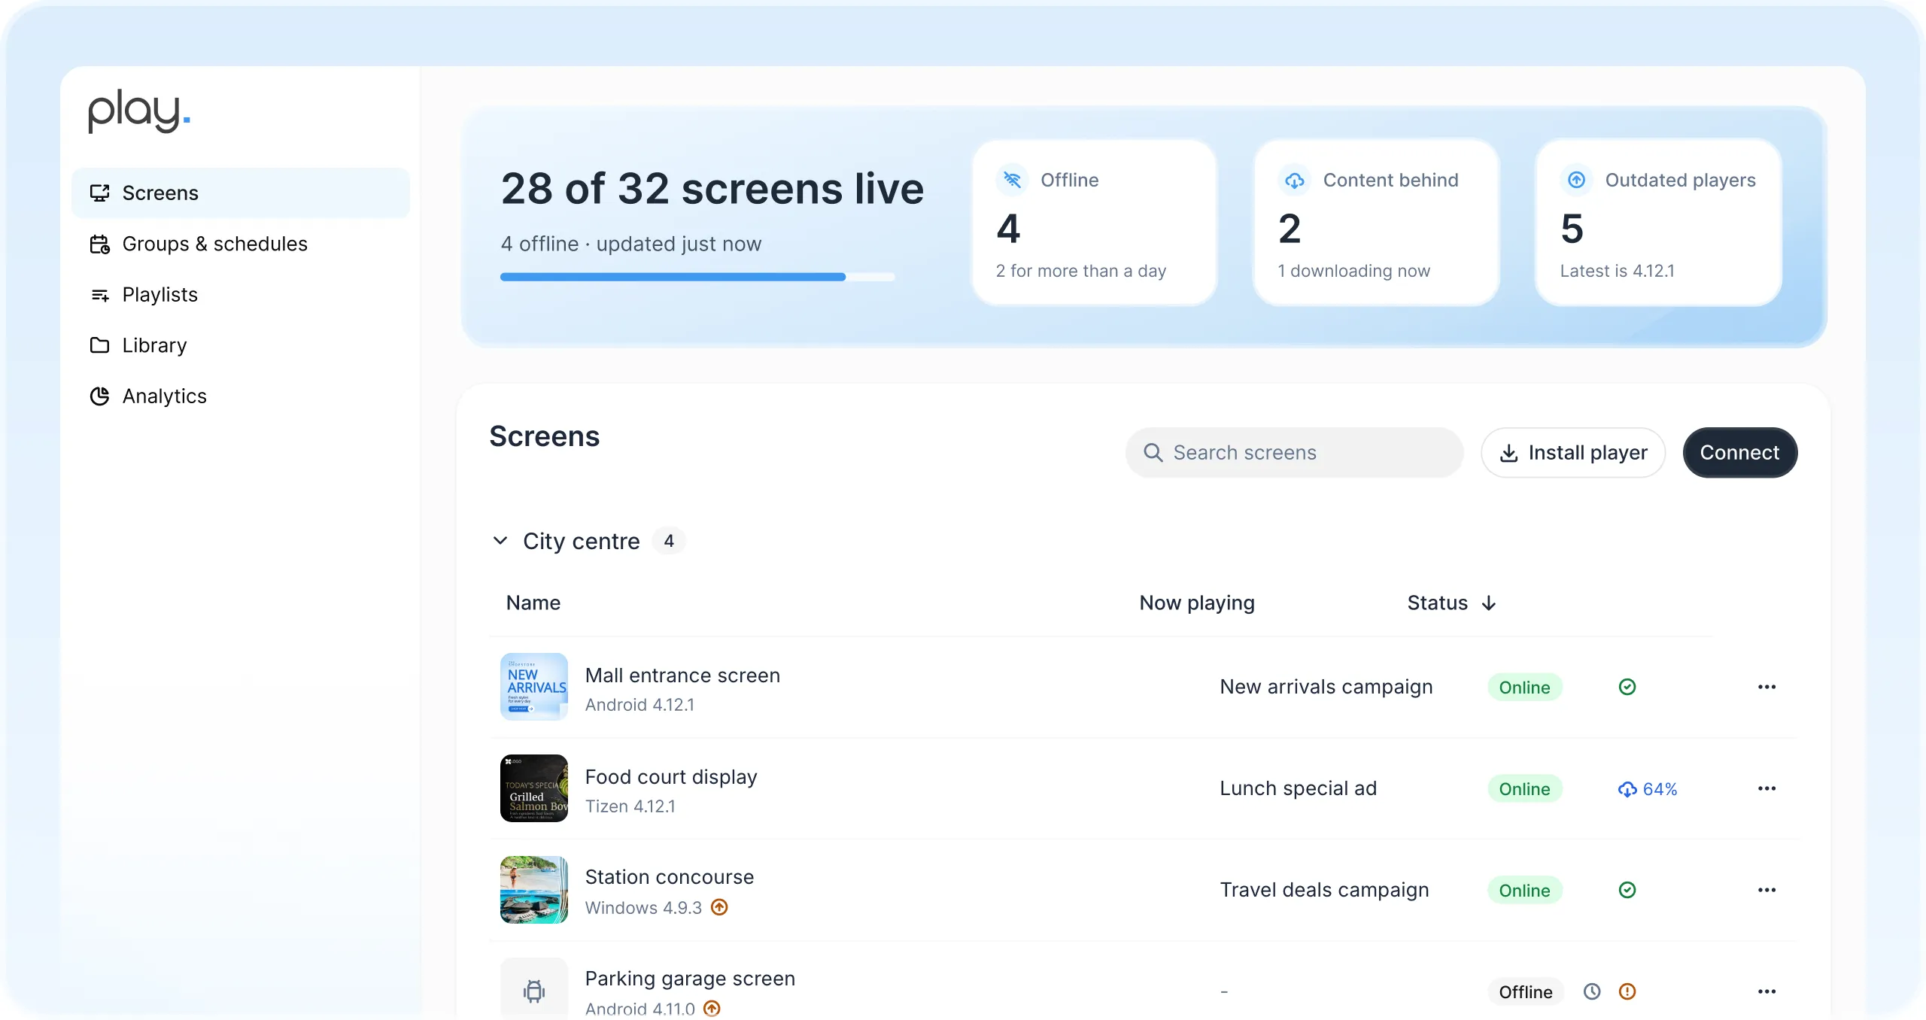This screenshot has width=1926, height=1020.
Task: Click the screens live progress bar
Action: click(697, 277)
